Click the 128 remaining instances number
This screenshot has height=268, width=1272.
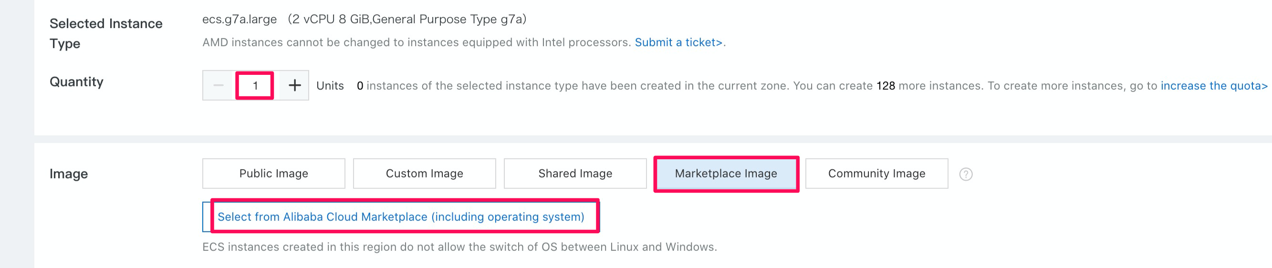[885, 86]
